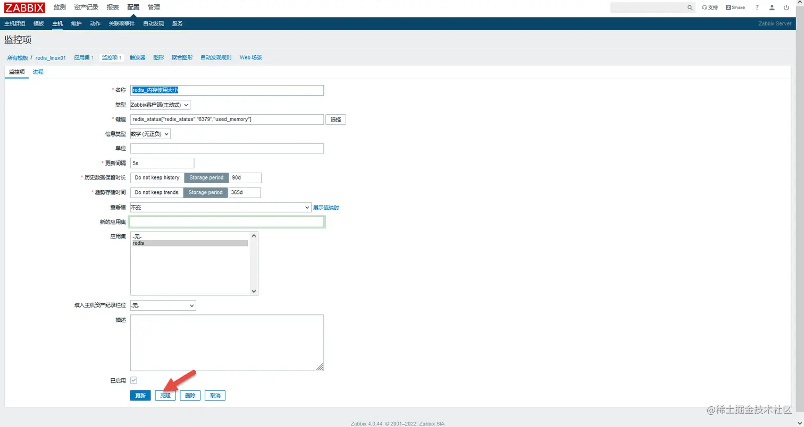The image size is (804, 427).
Task: Open the 触发器 link
Action: pyautogui.click(x=138, y=57)
